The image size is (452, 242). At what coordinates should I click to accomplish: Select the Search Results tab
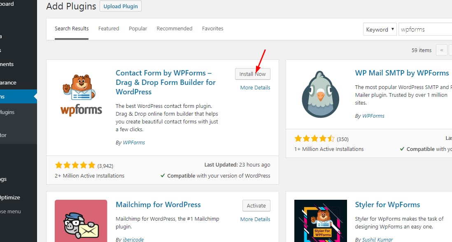click(x=72, y=29)
